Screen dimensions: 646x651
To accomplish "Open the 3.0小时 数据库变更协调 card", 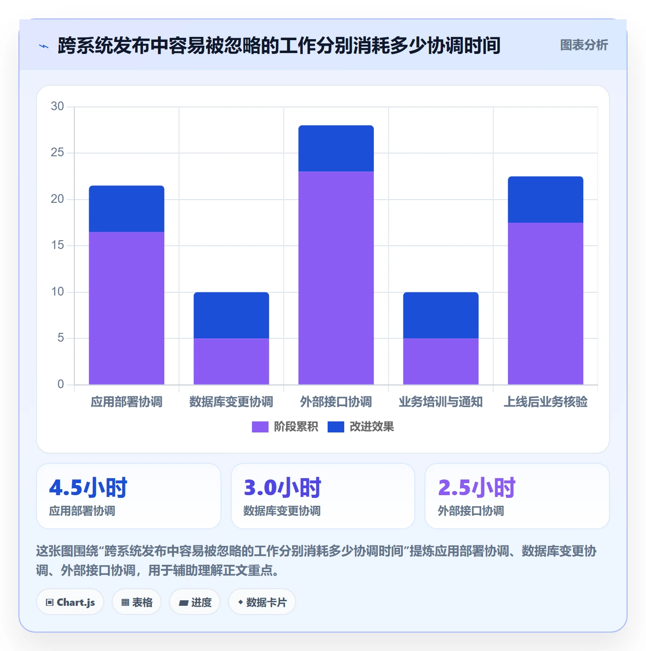I will 323,496.
